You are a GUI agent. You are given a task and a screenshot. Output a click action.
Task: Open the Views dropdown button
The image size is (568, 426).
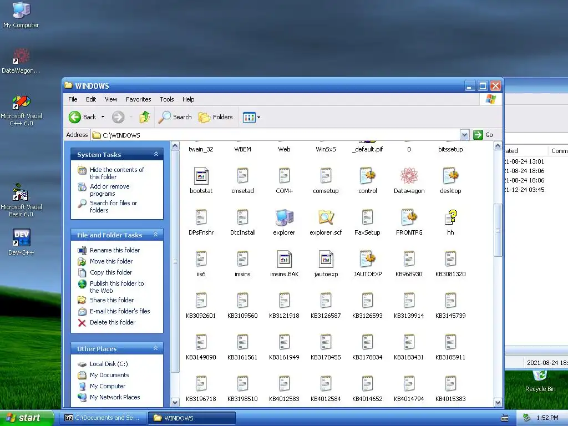tap(251, 117)
